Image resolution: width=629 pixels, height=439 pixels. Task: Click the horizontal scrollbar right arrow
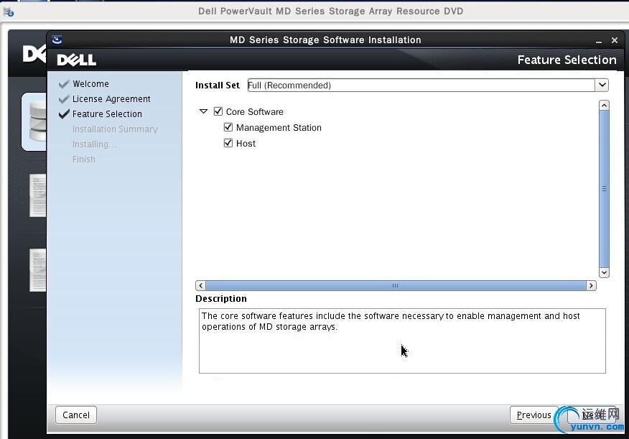click(x=591, y=285)
